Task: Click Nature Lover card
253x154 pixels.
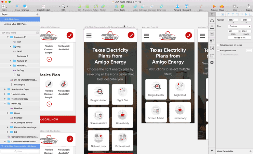Action: coord(98,140)
